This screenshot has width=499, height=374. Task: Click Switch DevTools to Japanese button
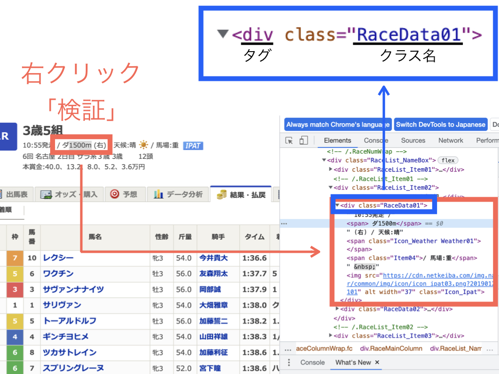click(441, 124)
